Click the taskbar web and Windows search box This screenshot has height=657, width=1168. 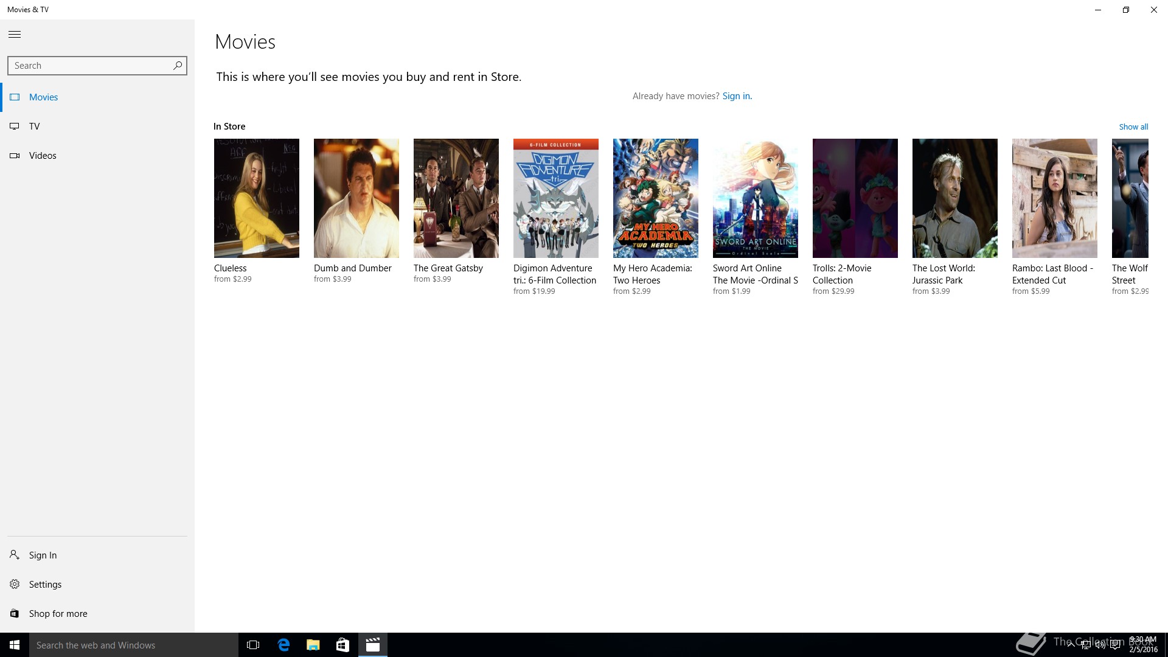click(x=134, y=645)
